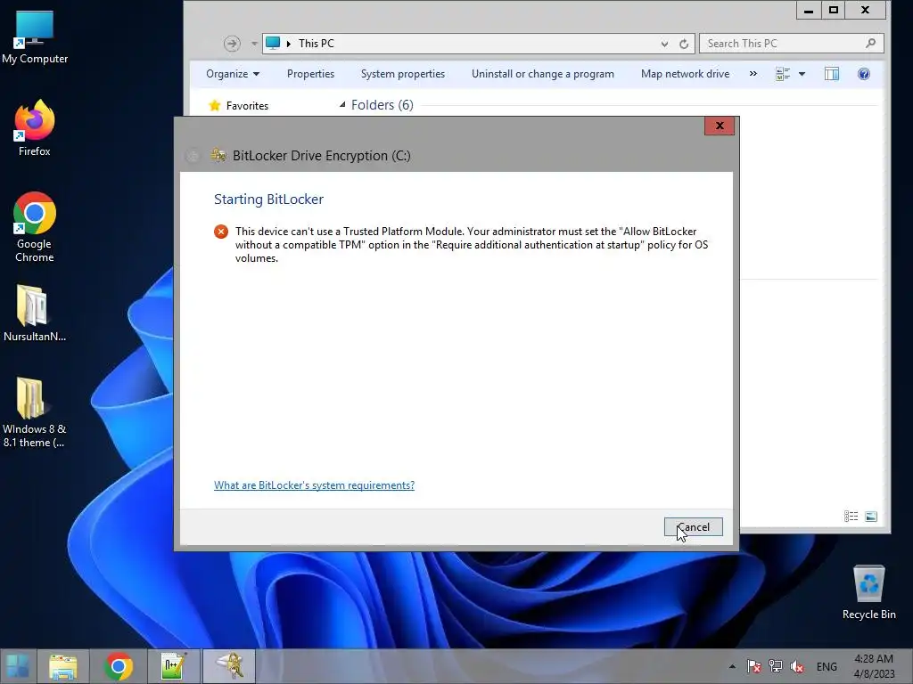Select BitLocker keys icon on taskbar
This screenshot has height=684, width=913.
pos(229,666)
